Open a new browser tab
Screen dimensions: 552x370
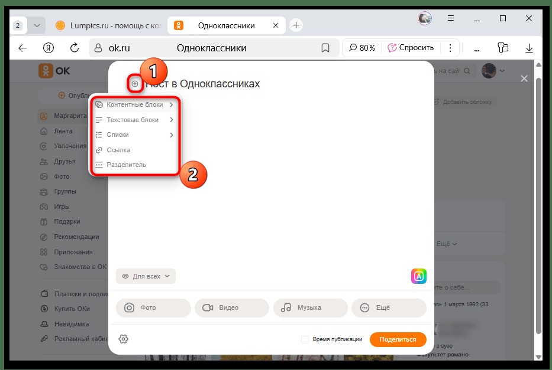[x=296, y=25]
